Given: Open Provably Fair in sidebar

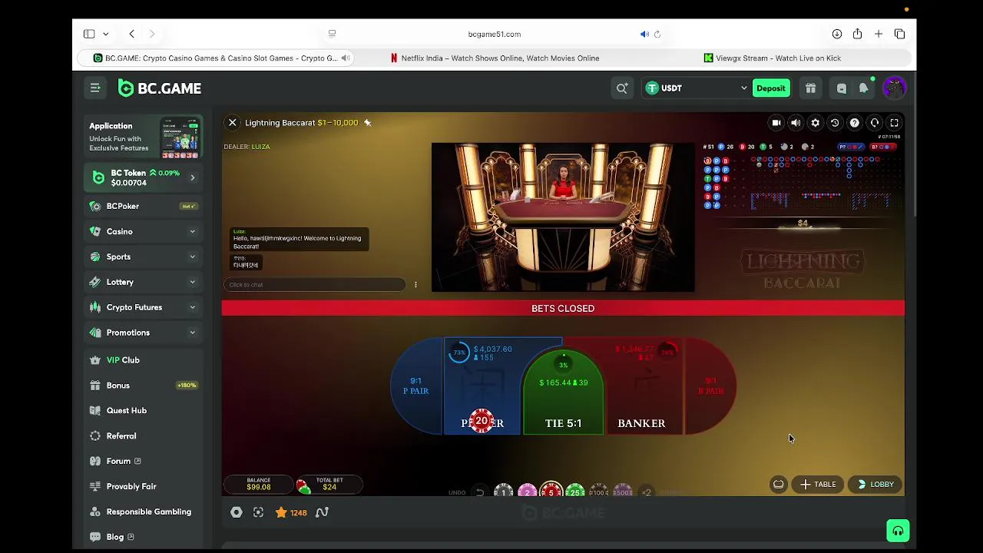Looking at the screenshot, I should (144, 486).
